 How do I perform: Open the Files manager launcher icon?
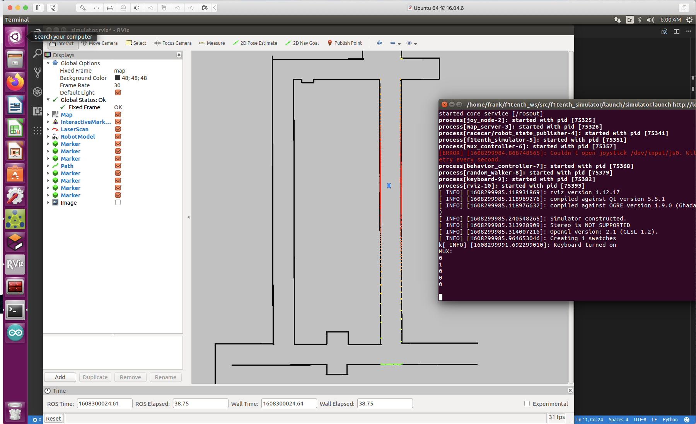tap(15, 59)
